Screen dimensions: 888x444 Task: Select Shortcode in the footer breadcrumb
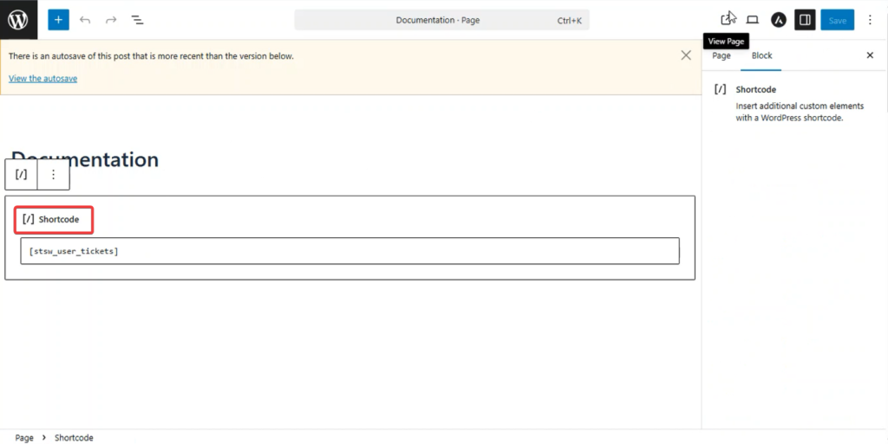click(x=74, y=438)
